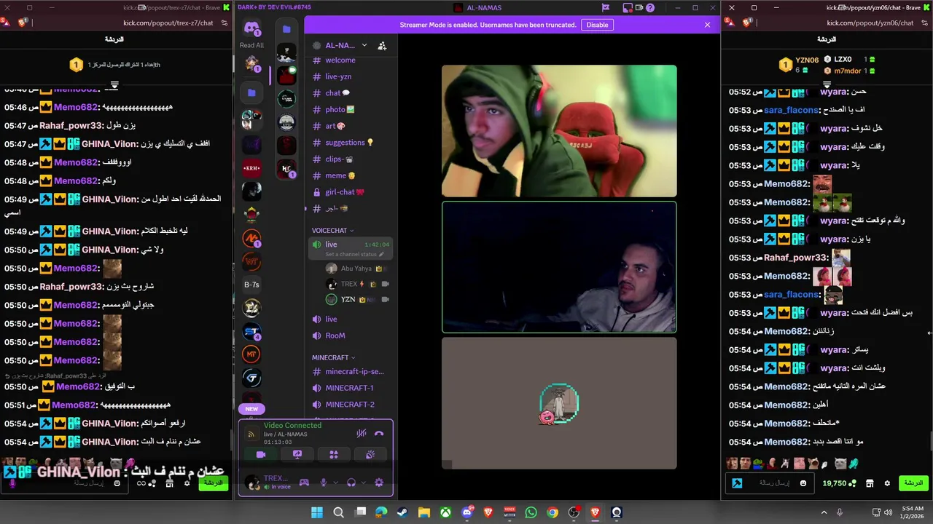Image resolution: width=933 pixels, height=524 pixels.
Task: Turn off camera in Discord voice panel
Action: (260, 454)
